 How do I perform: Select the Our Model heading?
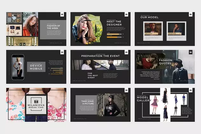pyautogui.click(x=149, y=17)
